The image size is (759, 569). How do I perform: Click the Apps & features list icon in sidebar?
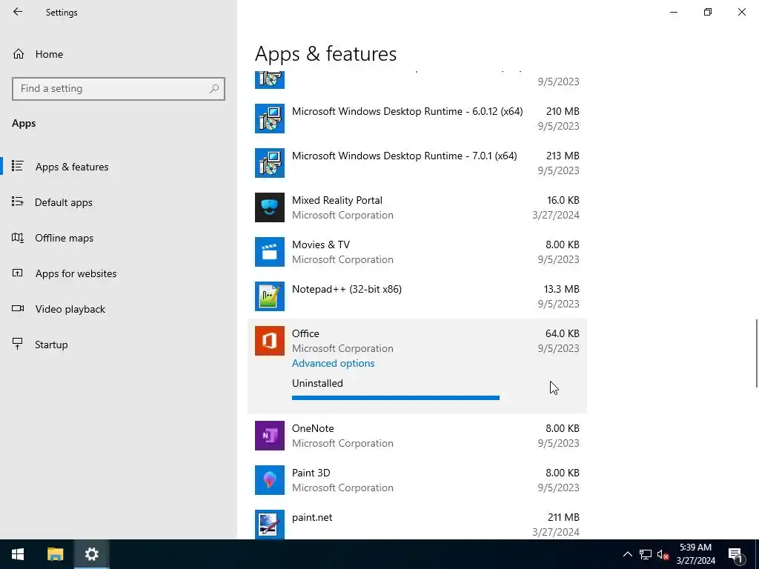pyautogui.click(x=18, y=166)
